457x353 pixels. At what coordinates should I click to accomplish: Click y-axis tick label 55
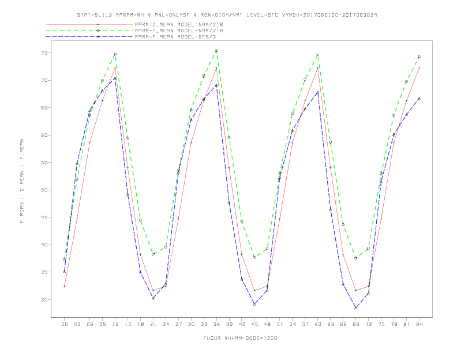tap(44, 163)
